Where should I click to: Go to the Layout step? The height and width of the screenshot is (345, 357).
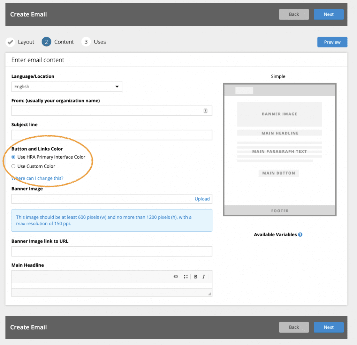pyautogui.click(x=26, y=42)
